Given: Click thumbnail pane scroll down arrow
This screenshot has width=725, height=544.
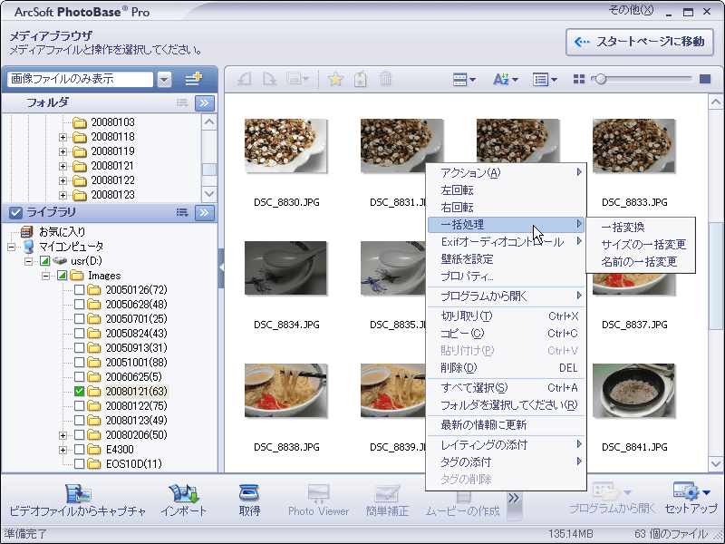Looking at the screenshot, I should coord(716,463).
